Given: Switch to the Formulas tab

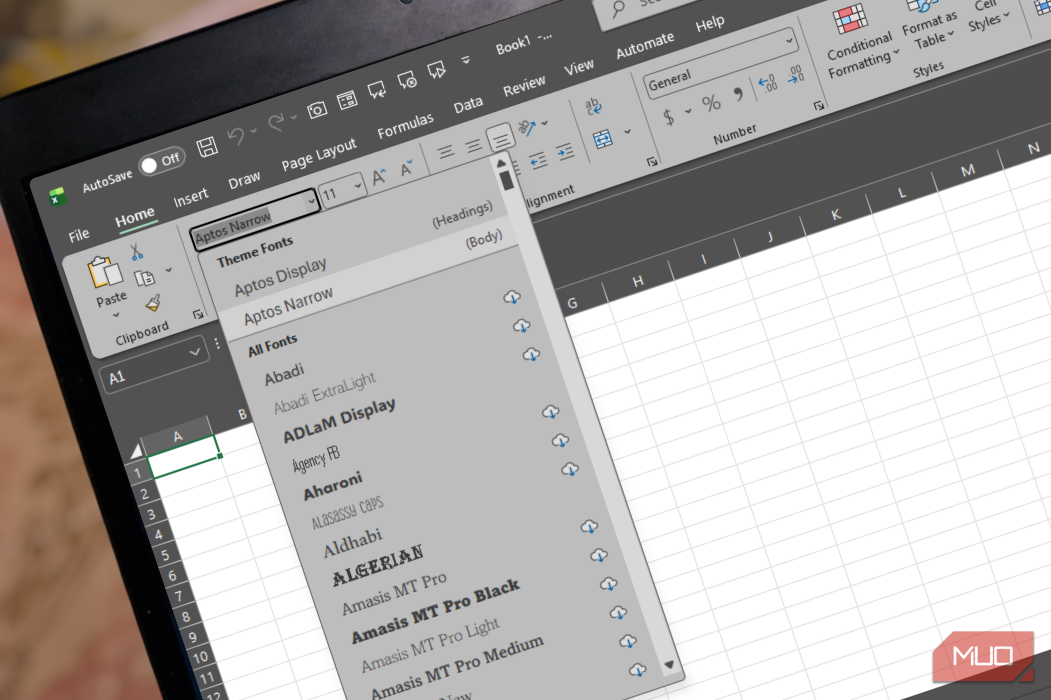Looking at the screenshot, I should [x=405, y=125].
